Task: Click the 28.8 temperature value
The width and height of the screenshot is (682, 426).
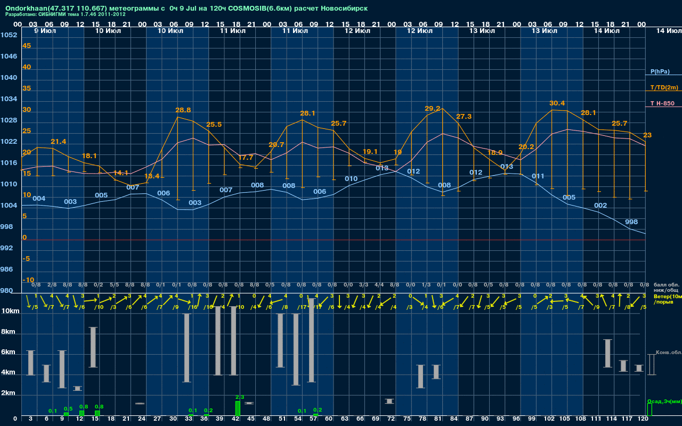Action: pos(183,110)
